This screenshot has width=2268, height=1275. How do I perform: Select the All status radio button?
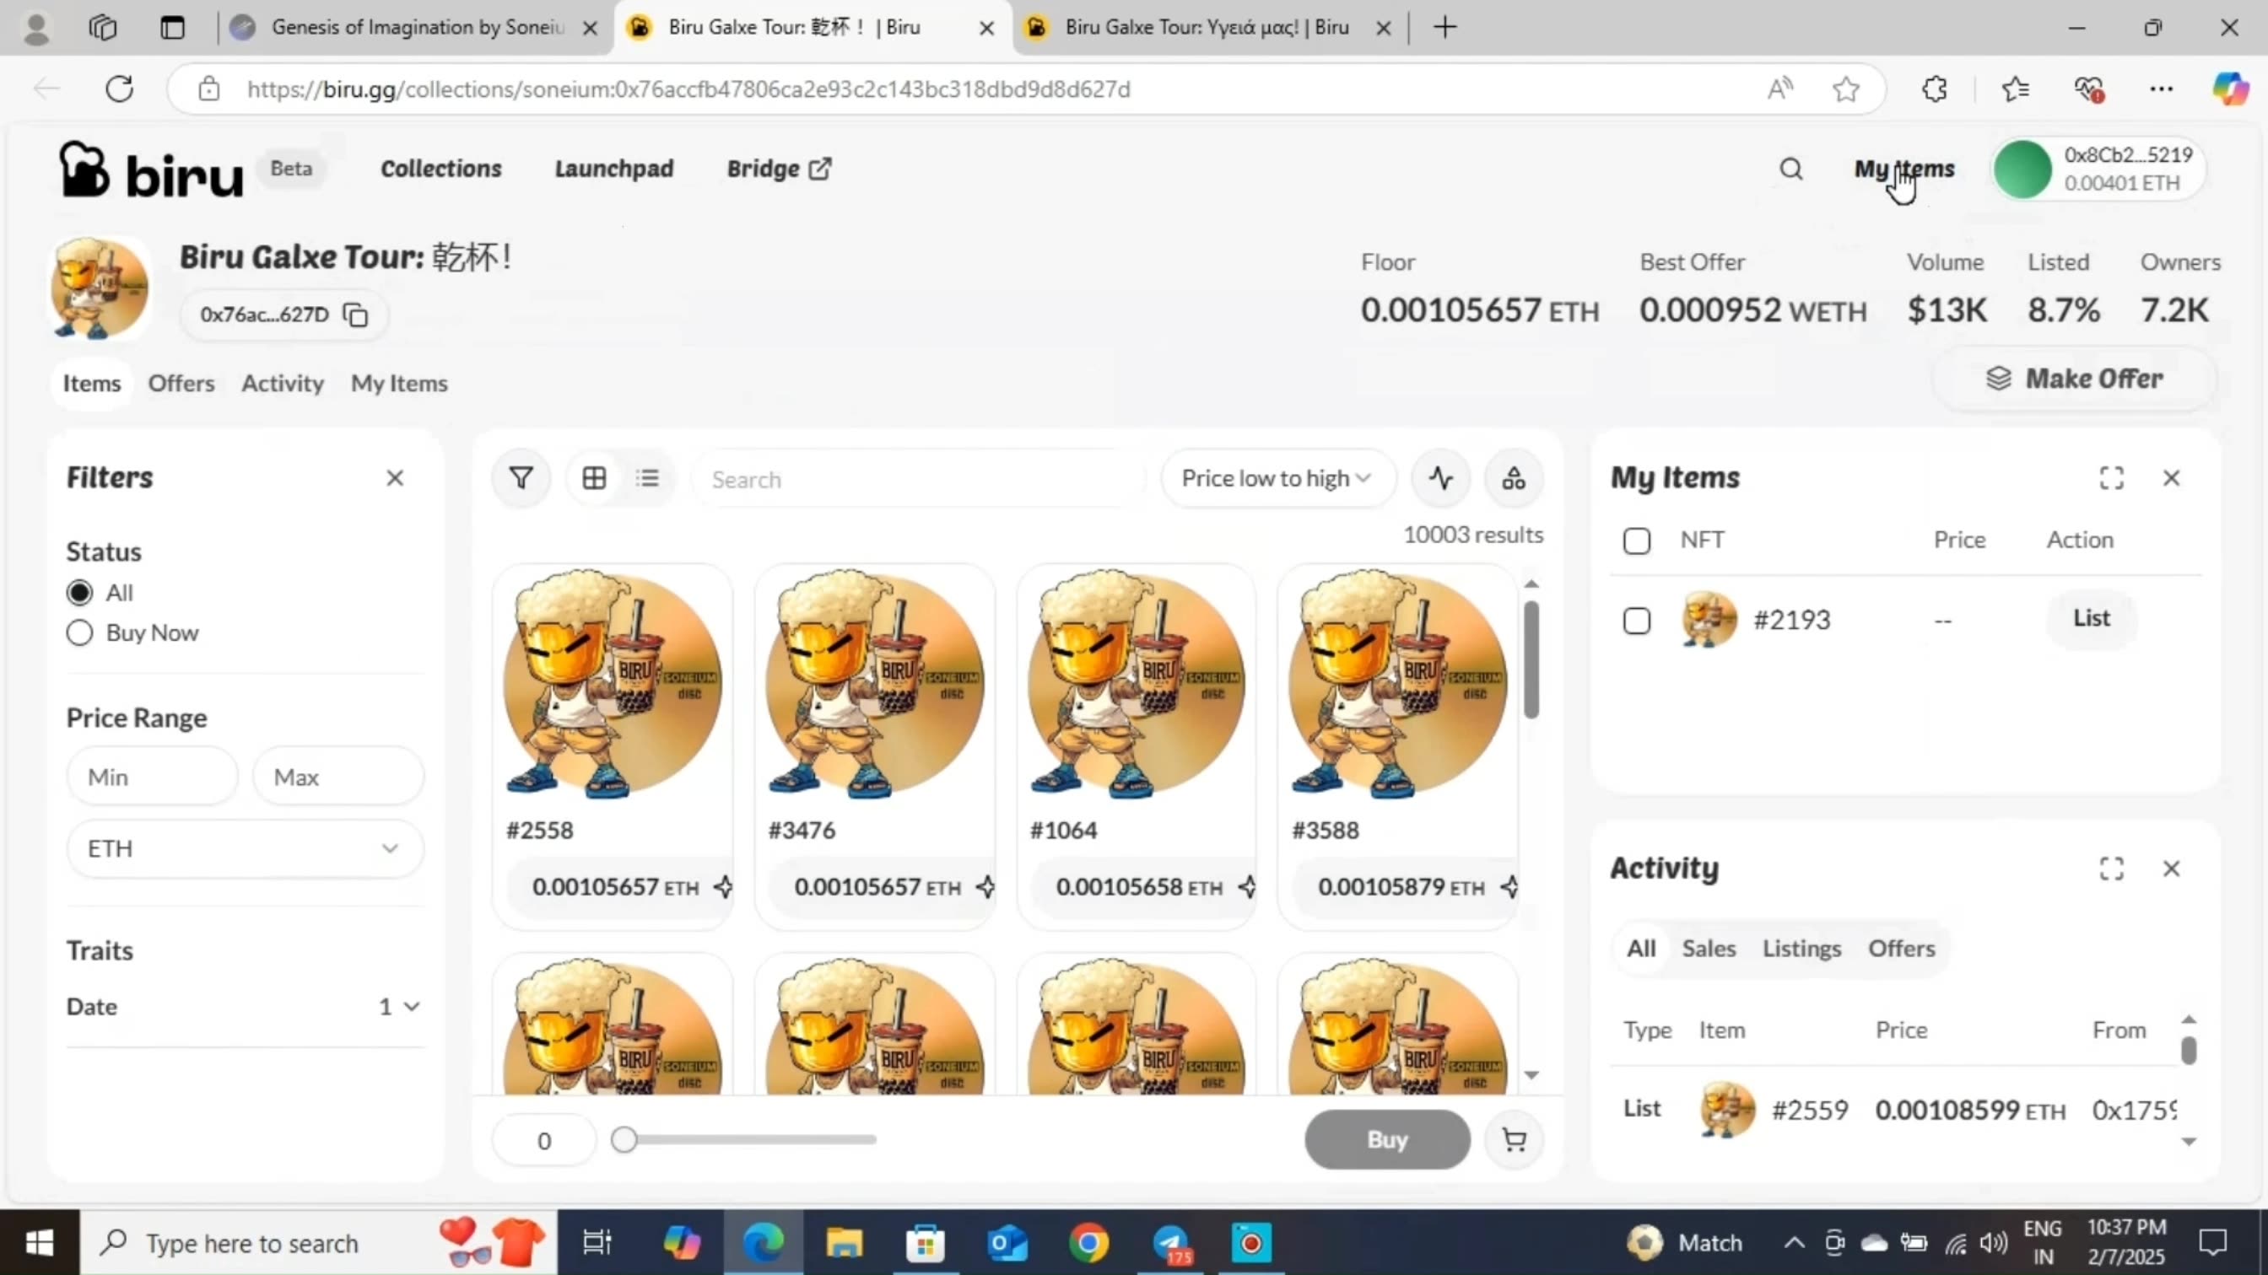coord(79,591)
